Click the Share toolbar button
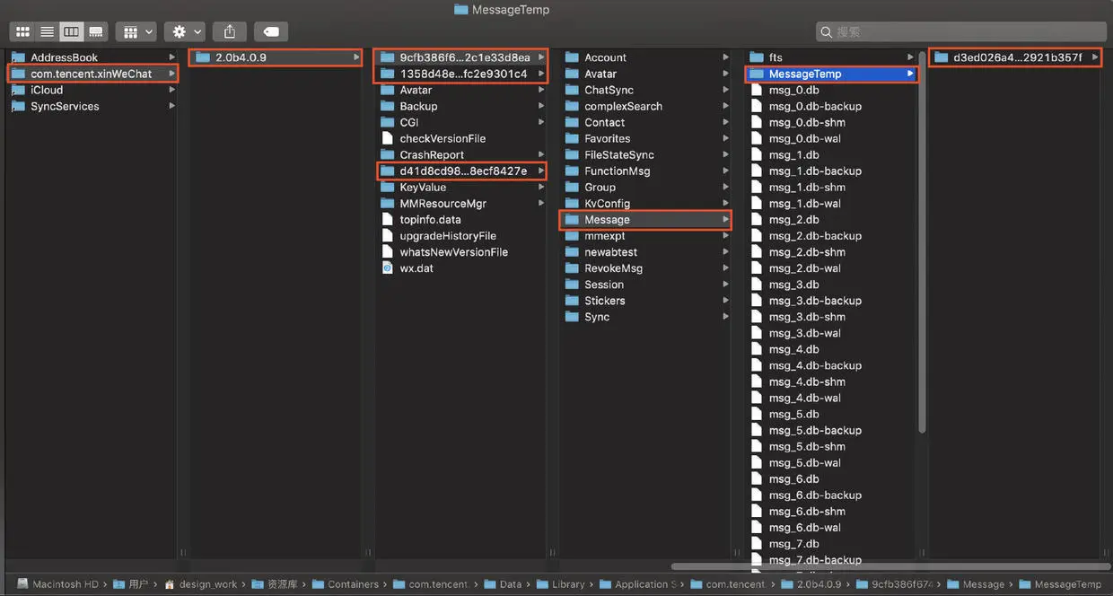Image resolution: width=1113 pixels, height=596 pixels. click(x=230, y=31)
